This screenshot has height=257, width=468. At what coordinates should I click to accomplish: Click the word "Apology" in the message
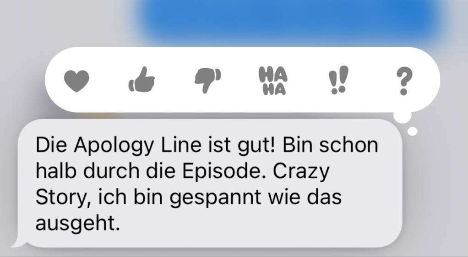click(114, 146)
